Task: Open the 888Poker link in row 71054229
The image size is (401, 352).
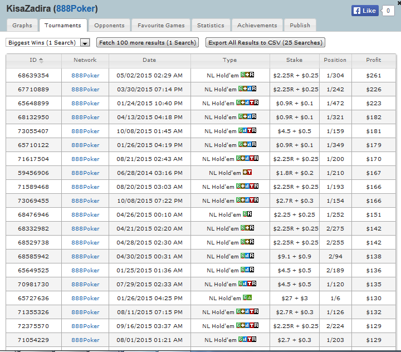Action: tap(85, 340)
